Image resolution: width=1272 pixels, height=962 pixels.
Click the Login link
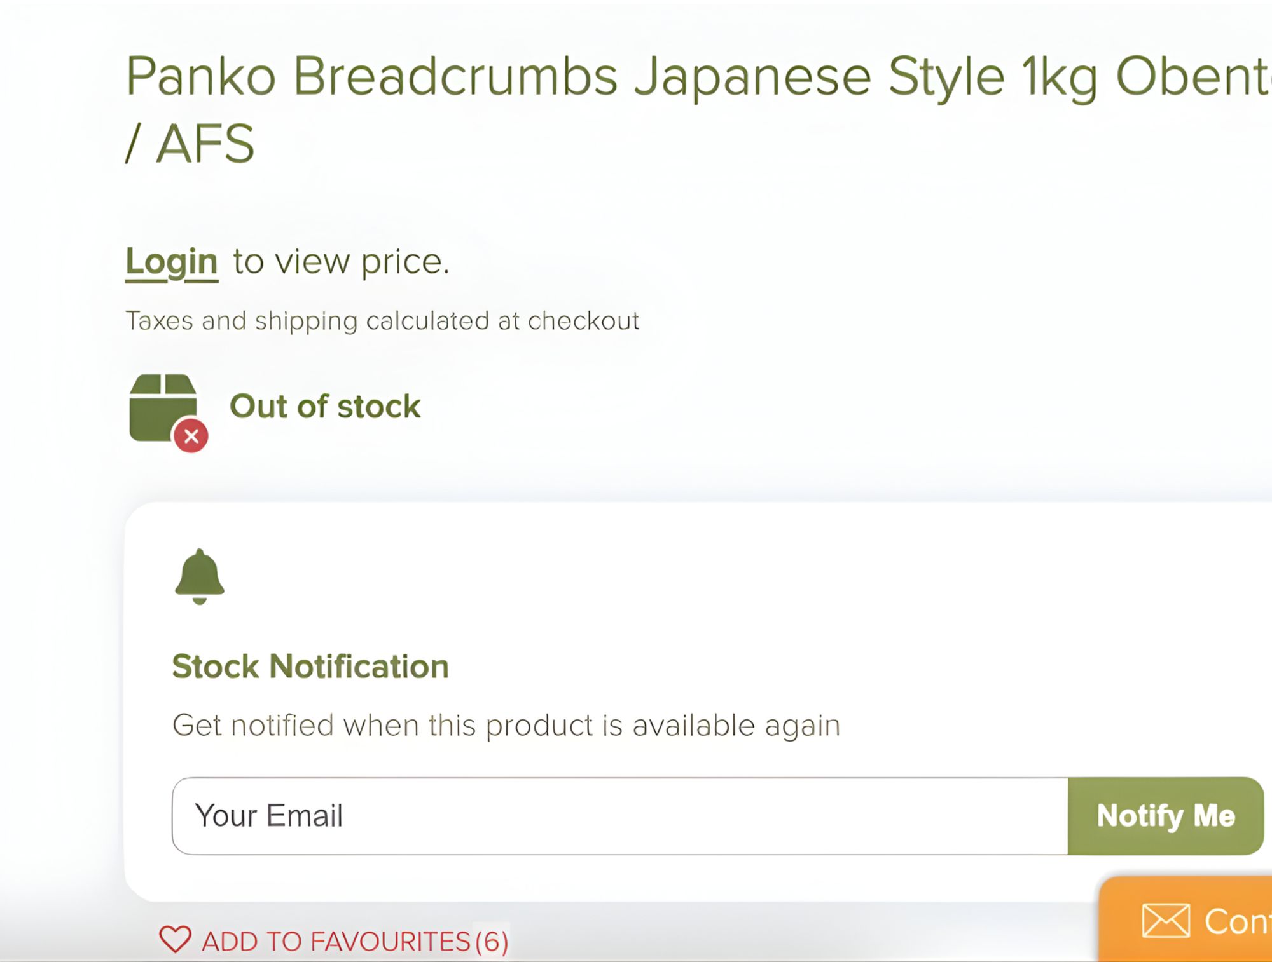pos(171,262)
